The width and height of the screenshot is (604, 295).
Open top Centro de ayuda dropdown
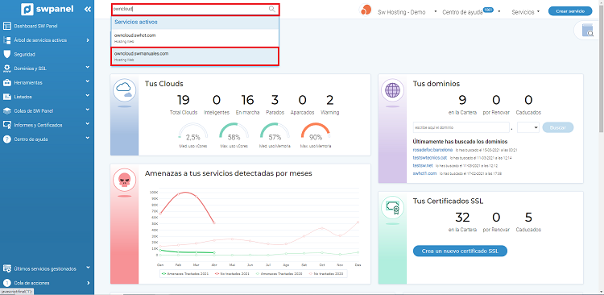[x=471, y=12]
